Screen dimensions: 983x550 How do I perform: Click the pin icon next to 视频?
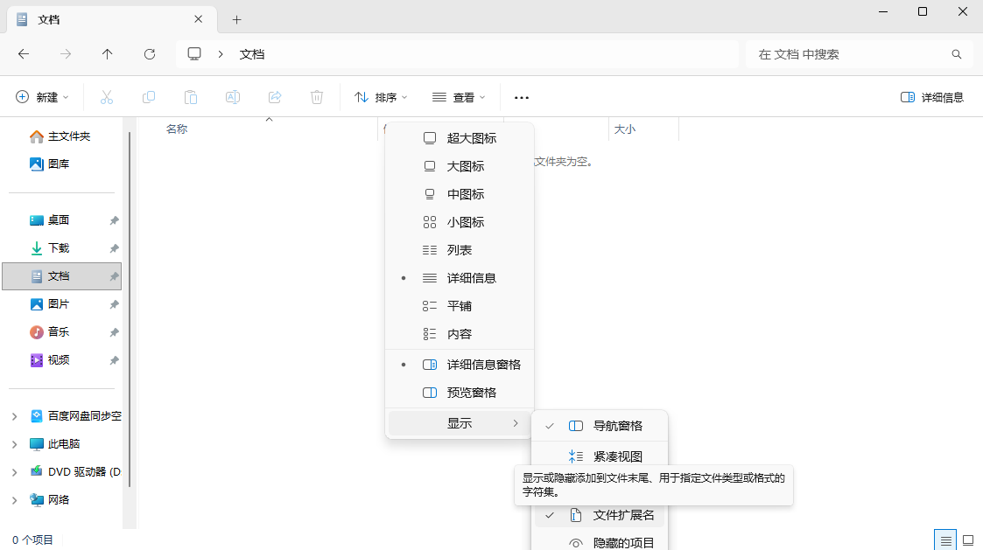(114, 361)
